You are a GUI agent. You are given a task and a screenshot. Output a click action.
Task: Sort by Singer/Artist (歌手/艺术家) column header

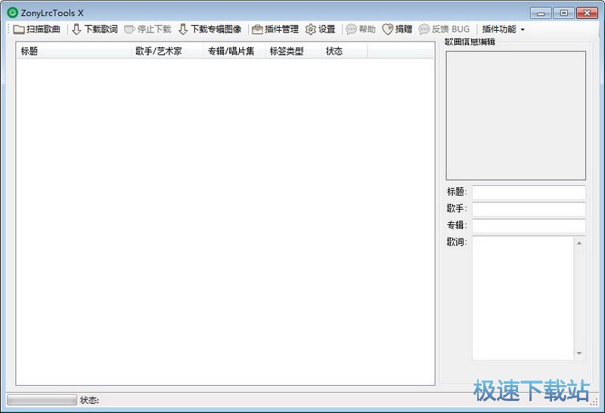(x=159, y=51)
